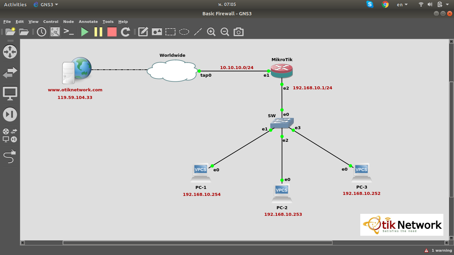Open the Node menu
This screenshot has height=255, width=454.
pyautogui.click(x=68, y=22)
